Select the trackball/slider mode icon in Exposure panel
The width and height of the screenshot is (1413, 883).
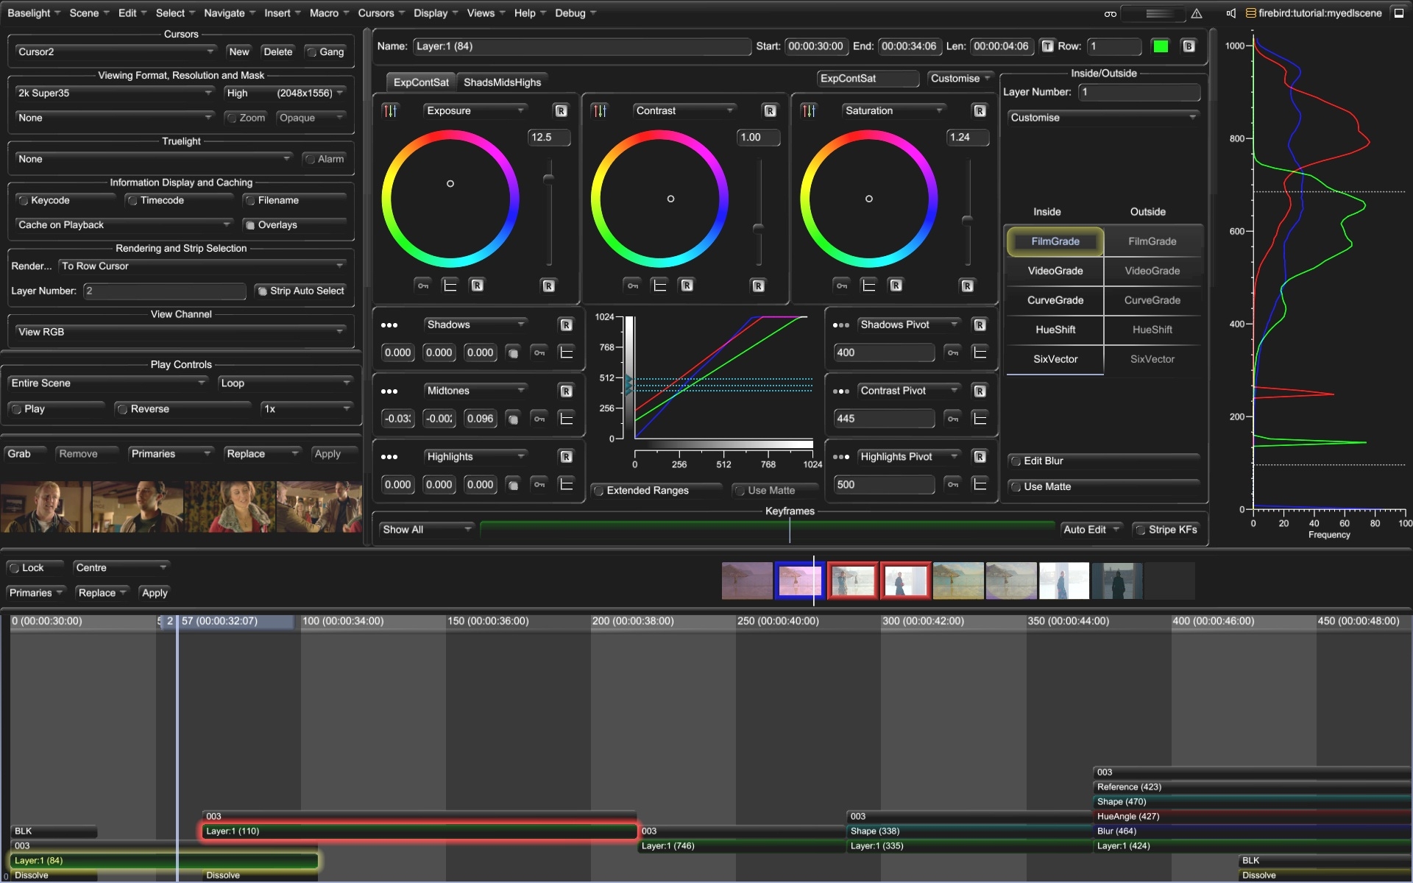tap(390, 110)
